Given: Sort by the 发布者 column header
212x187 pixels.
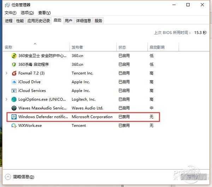Looking at the screenshot, I should click(x=77, y=47).
